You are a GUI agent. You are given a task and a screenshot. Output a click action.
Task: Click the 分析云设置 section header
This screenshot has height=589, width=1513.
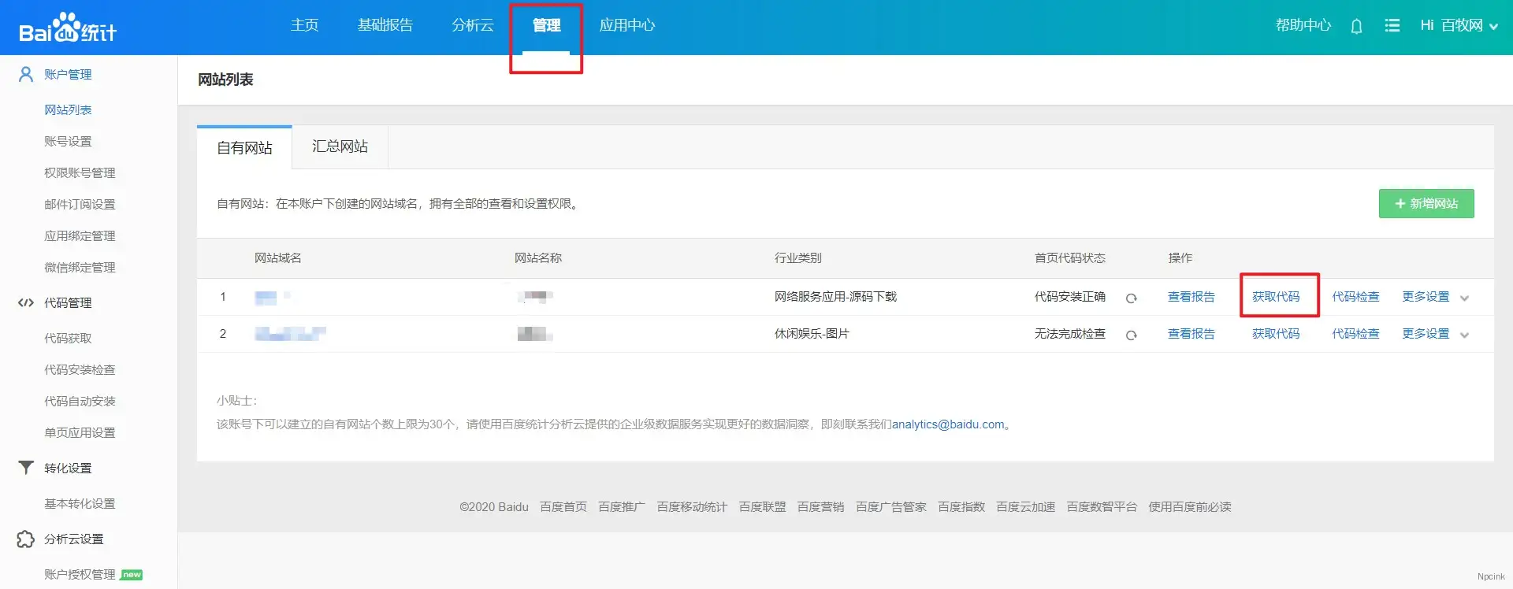[x=74, y=539]
